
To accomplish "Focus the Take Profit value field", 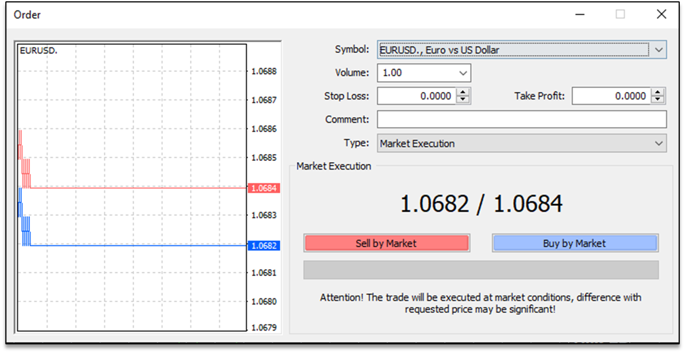I will 611,96.
